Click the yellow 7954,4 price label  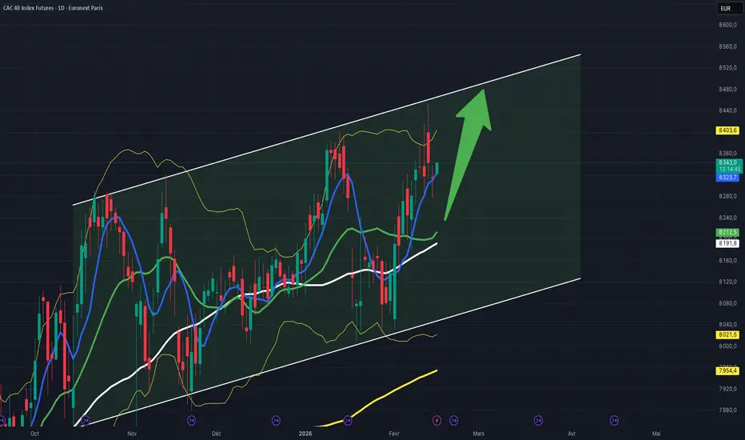[727, 370]
